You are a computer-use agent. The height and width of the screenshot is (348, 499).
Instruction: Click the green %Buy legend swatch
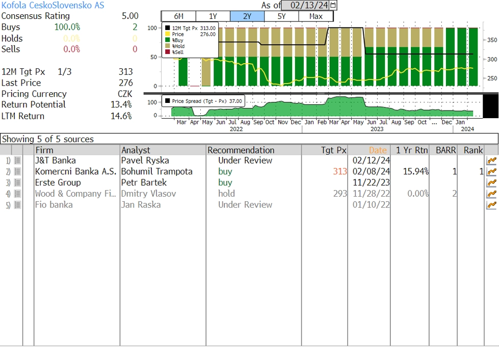click(x=168, y=40)
